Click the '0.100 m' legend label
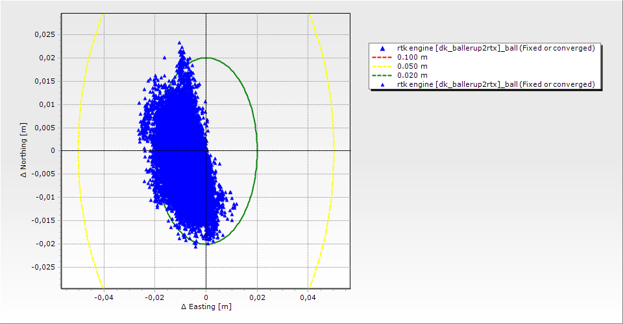 pyautogui.click(x=412, y=58)
